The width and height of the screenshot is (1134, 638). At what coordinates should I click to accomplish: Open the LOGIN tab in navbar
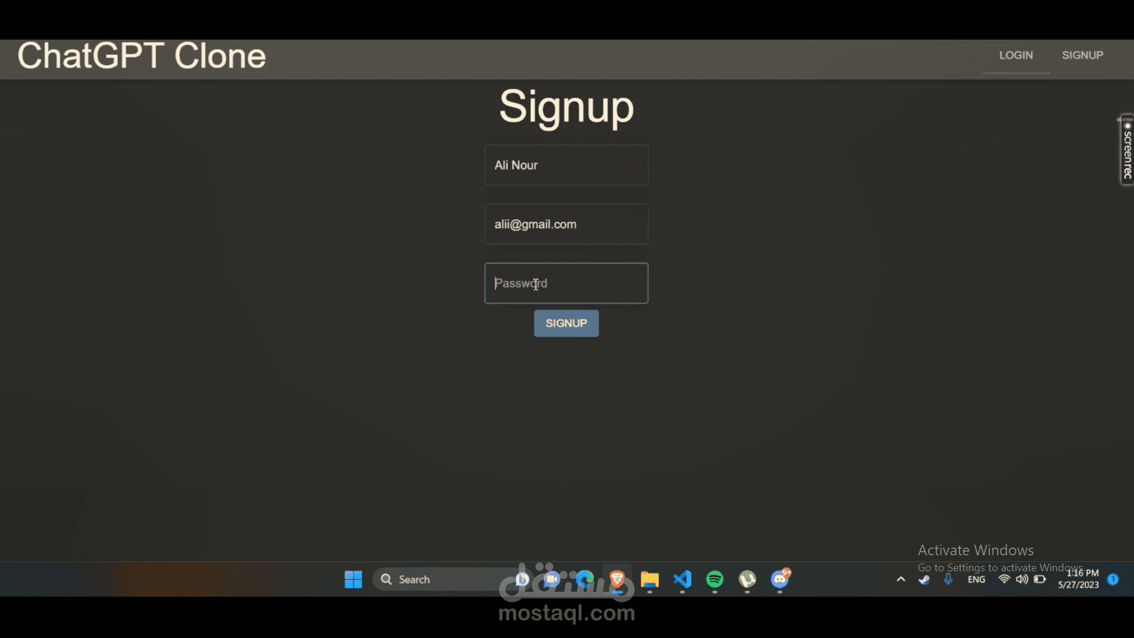tap(1016, 56)
